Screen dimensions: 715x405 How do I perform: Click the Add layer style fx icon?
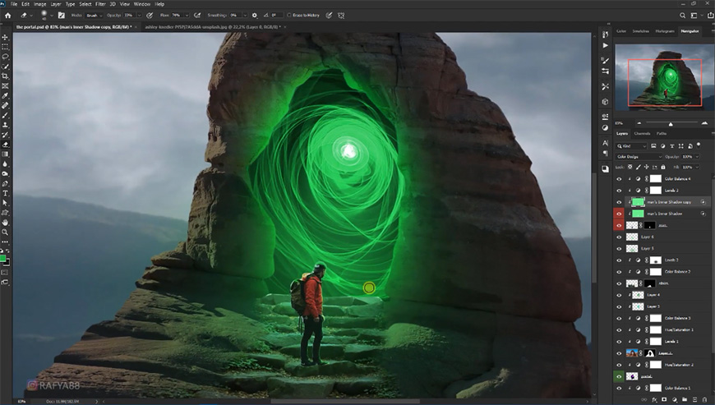tap(654, 399)
